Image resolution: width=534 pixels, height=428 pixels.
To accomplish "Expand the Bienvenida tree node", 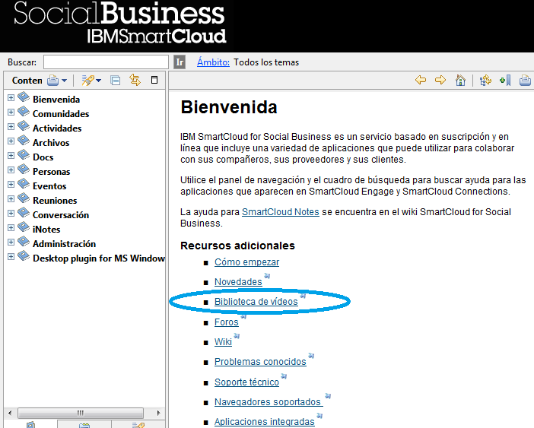I will tap(11, 98).
